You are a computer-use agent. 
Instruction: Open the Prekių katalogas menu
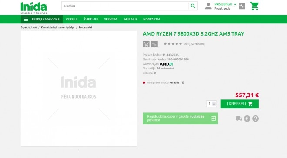coord(42,19)
